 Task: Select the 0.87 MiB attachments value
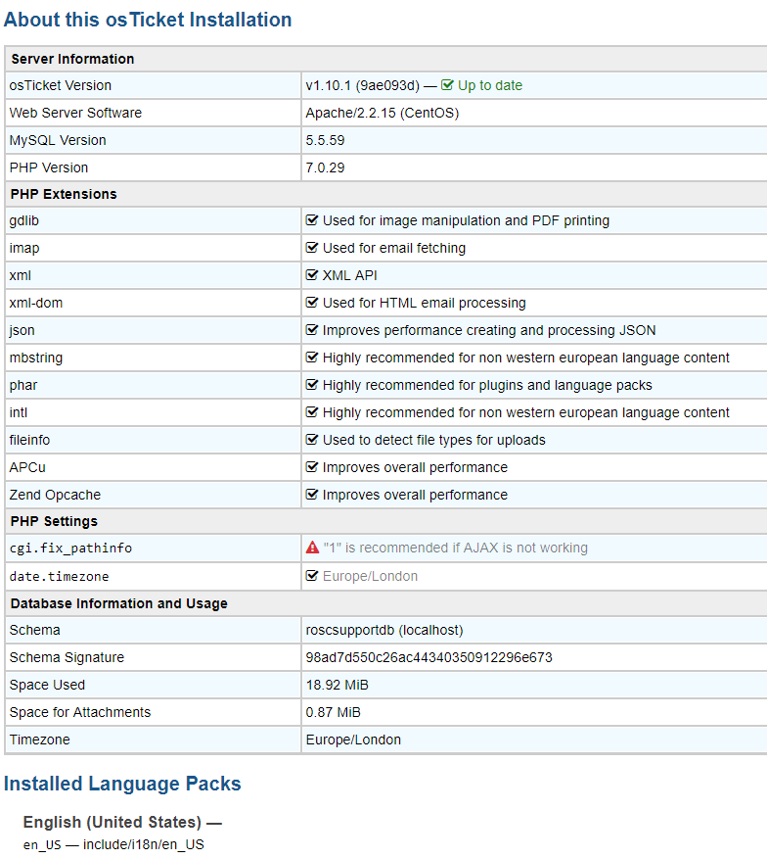(334, 712)
